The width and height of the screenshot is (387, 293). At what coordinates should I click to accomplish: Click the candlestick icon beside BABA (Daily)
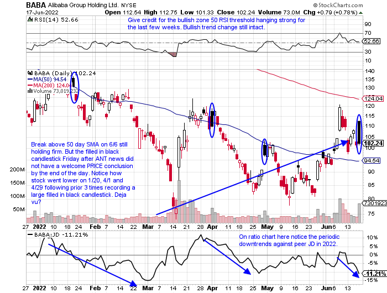(30, 73)
